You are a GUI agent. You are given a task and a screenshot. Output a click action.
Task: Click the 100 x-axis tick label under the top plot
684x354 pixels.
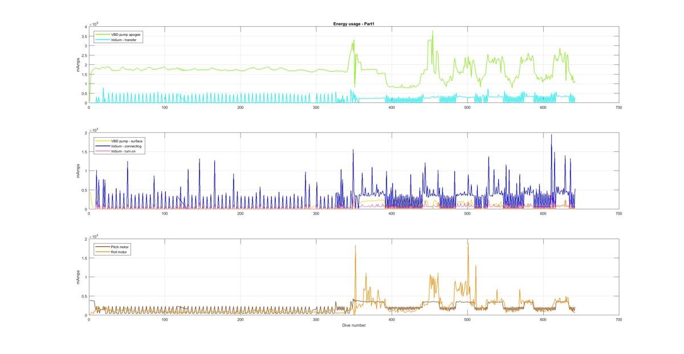click(164, 107)
